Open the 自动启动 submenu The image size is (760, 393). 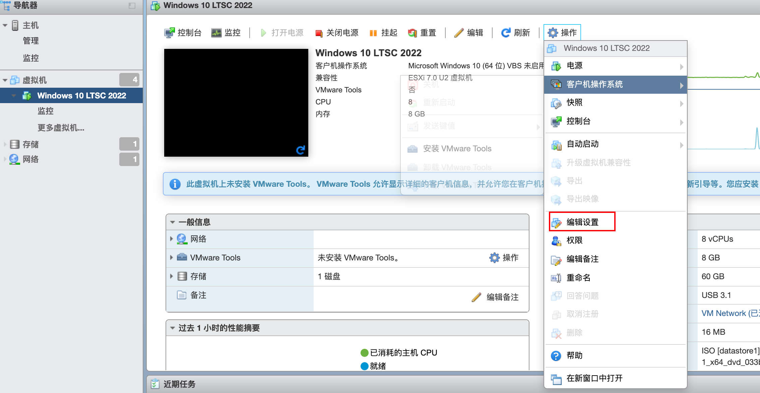click(x=616, y=144)
